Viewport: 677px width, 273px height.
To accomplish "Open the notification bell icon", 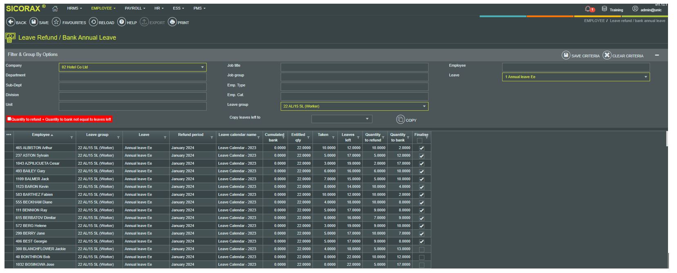I will coord(588,9).
